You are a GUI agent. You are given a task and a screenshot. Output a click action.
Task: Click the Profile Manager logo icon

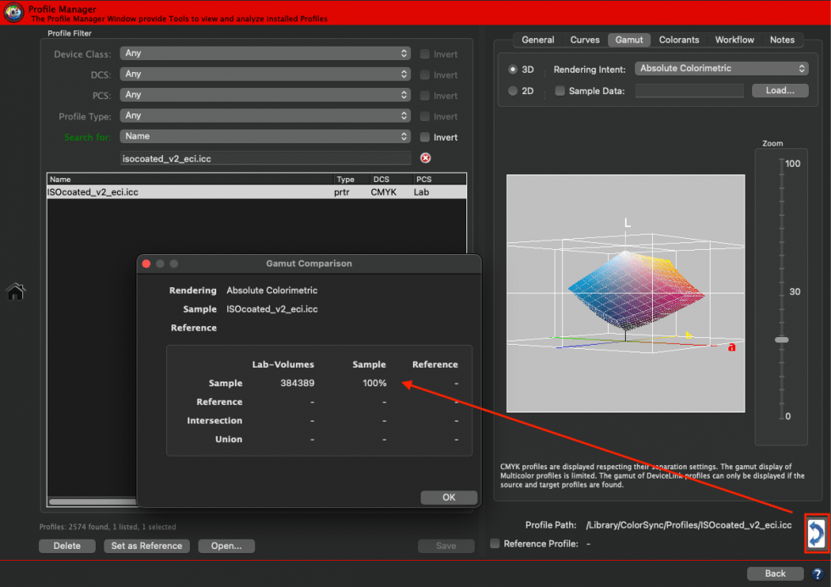pyautogui.click(x=13, y=13)
